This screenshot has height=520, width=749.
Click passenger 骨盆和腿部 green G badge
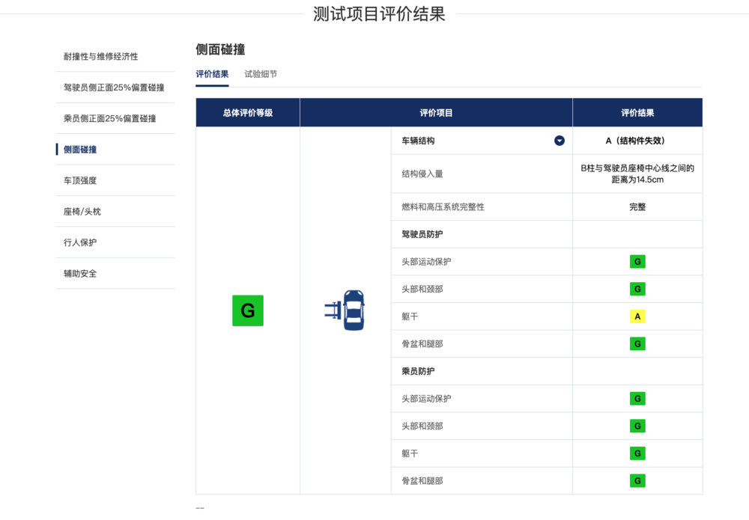[637, 481]
